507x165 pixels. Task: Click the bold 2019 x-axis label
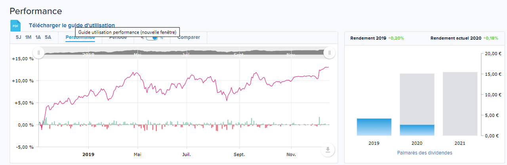click(89, 155)
